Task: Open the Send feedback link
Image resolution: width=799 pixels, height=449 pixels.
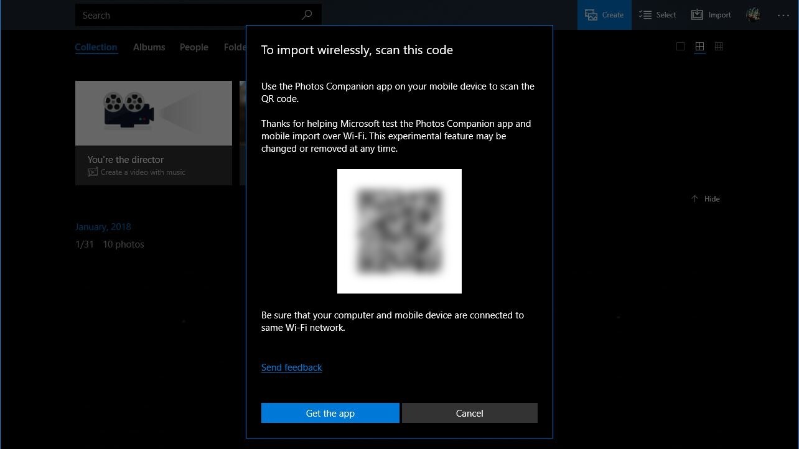Action: click(291, 368)
